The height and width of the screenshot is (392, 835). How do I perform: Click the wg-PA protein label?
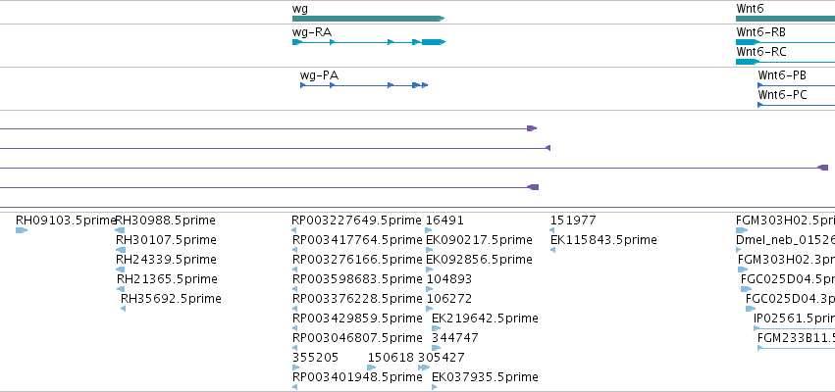(319, 75)
